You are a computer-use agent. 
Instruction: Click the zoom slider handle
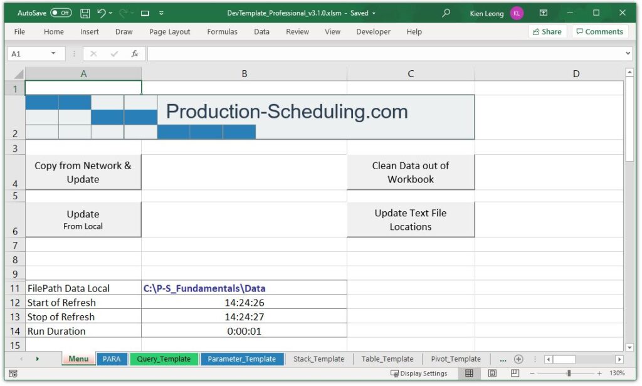point(569,373)
